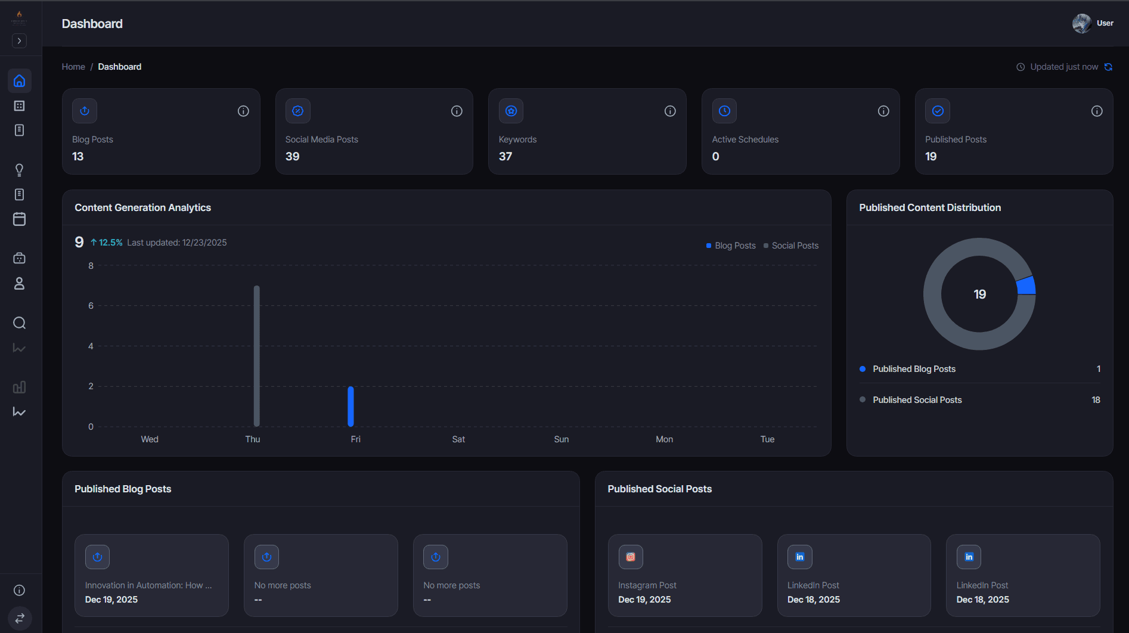Open the bar chart analytics icon in sidebar
Viewport: 1129px width, 633px height.
(20, 387)
